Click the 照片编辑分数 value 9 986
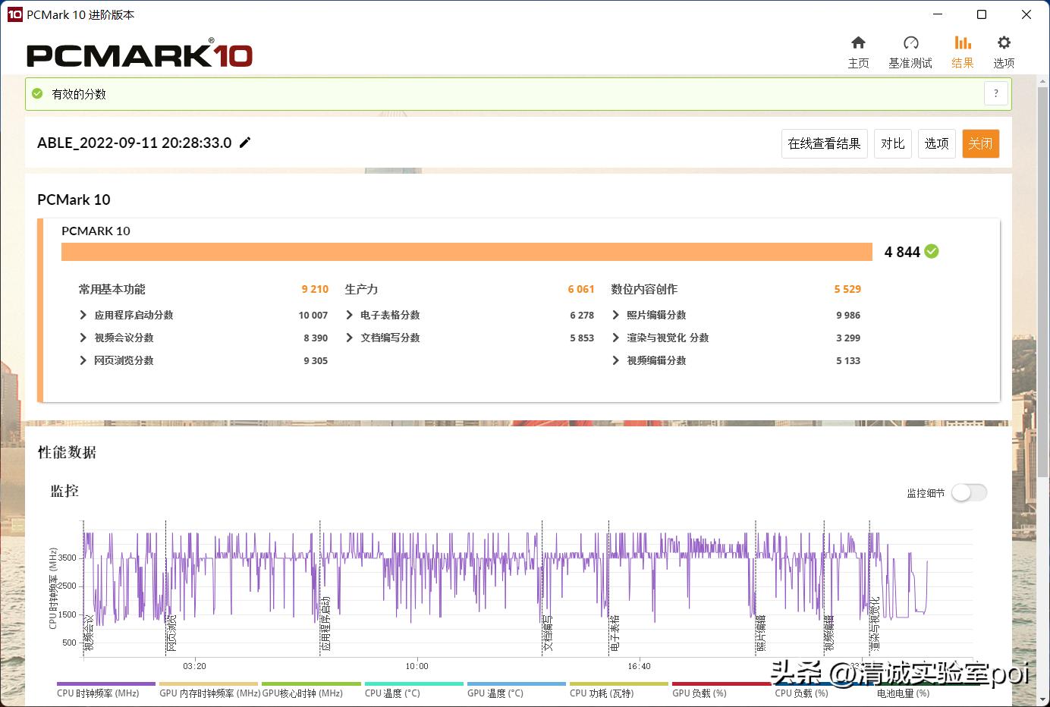This screenshot has width=1050, height=707. pyautogui.click(x=848, y=315)
